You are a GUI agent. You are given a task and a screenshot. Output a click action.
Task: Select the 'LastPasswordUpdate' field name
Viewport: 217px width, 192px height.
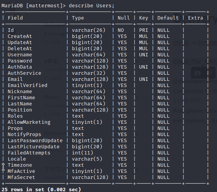click(x=35, y=141)
